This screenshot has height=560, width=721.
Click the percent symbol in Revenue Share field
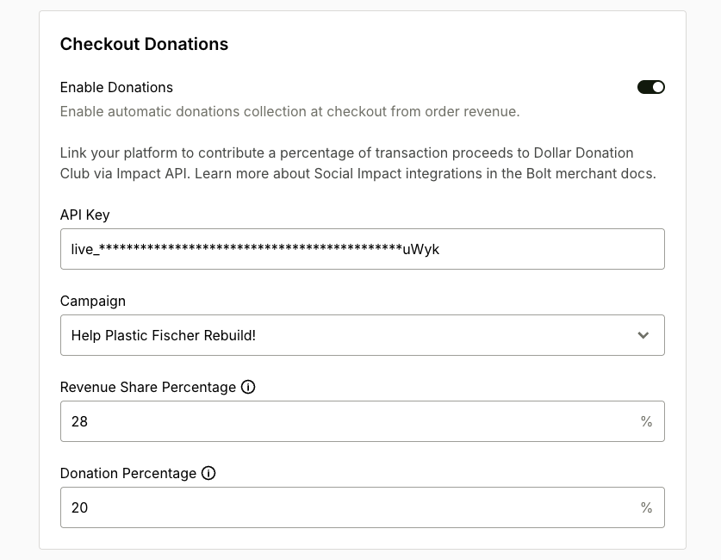[647, 421]
